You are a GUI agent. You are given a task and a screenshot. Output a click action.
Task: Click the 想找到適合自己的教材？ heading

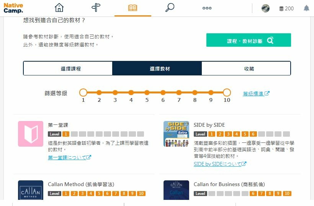coord(54,20)
